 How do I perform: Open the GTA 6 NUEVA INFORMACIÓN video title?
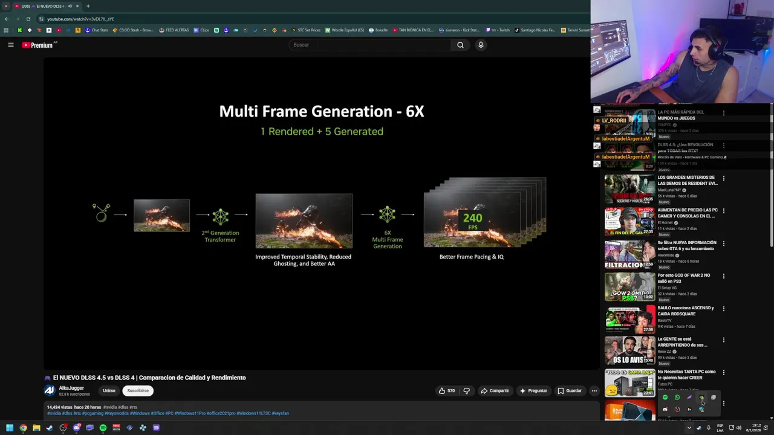687,246
